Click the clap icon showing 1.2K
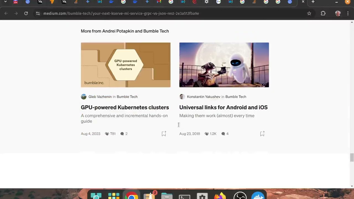The height and width of the screenshot is (199, 354). click(x=206, y=134)
